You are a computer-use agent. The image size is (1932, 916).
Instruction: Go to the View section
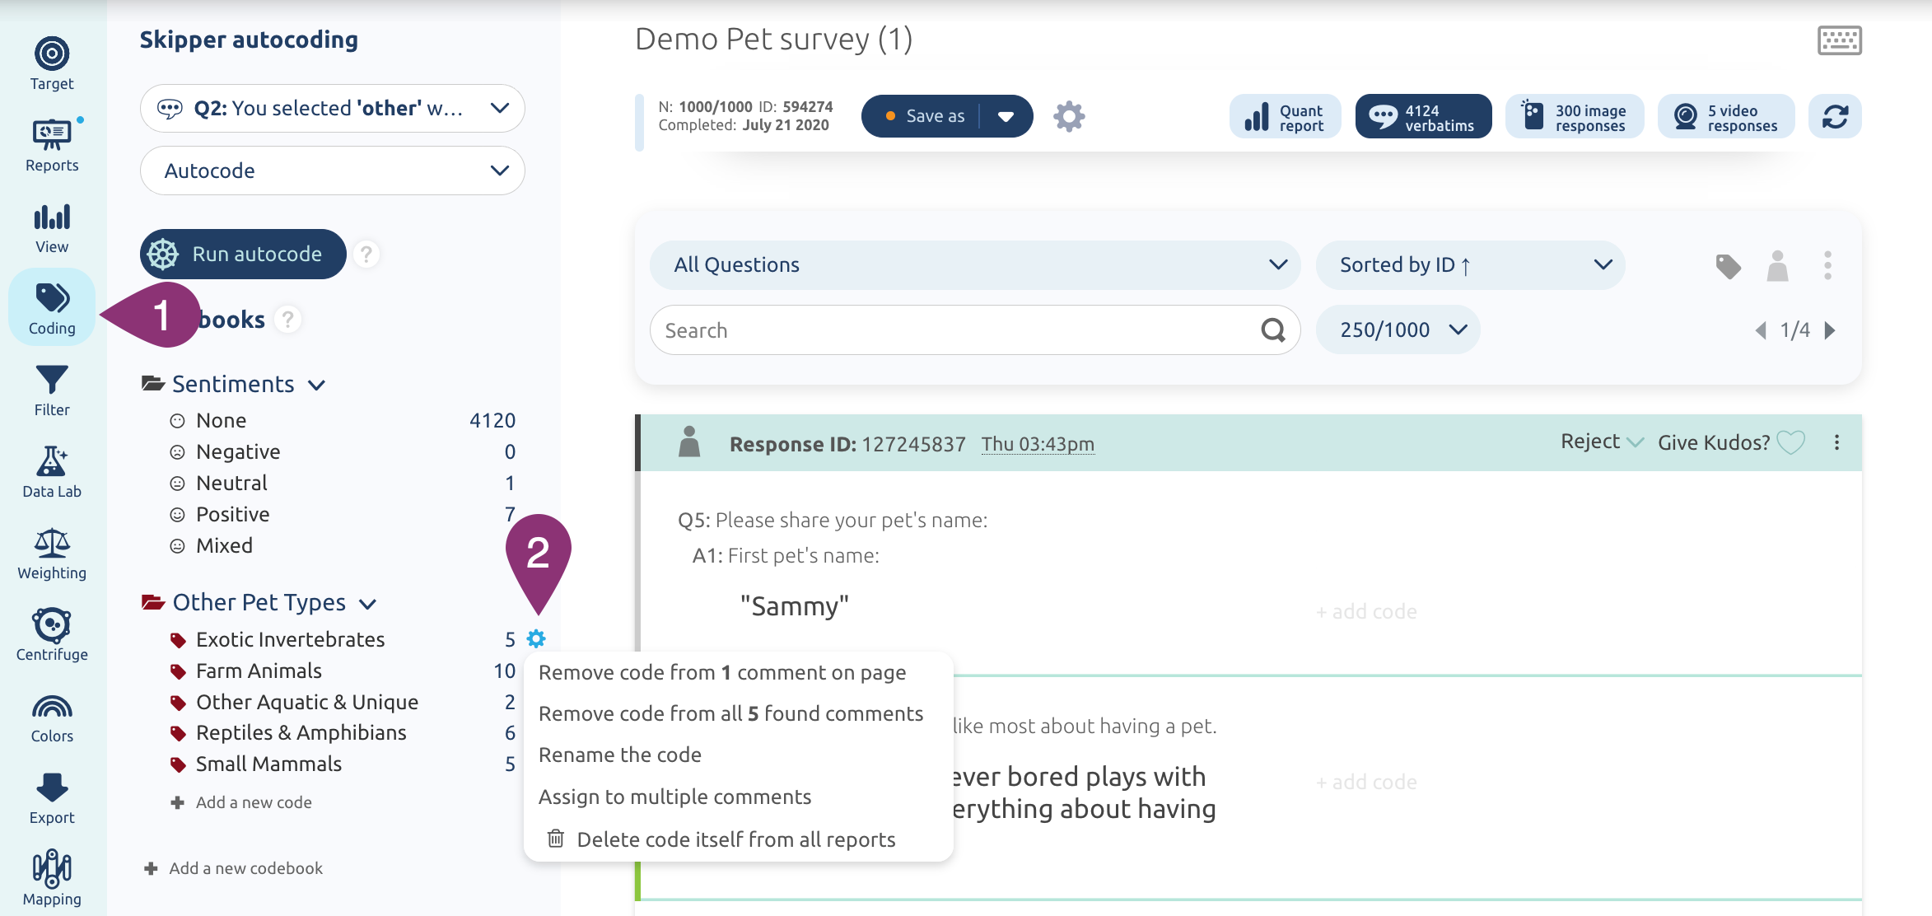point(52,228)
